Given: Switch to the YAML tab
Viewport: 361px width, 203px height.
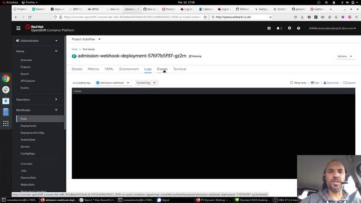Looking at the screenshot, I should (x=109, y=69).
